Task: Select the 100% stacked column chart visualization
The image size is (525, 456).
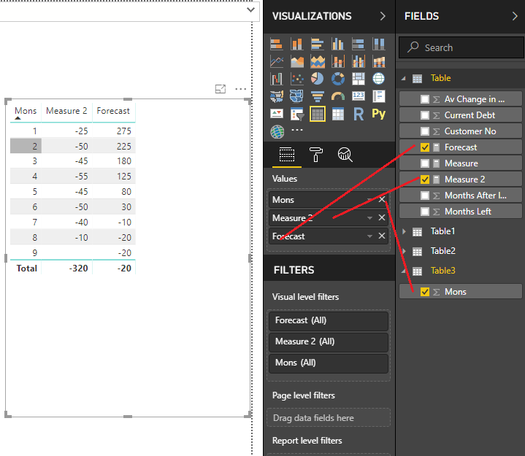Action: tap(379, 44)
